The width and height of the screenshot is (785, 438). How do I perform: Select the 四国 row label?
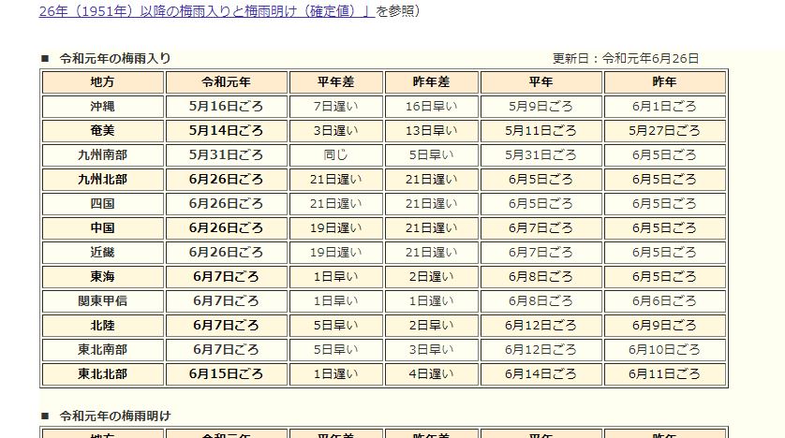(x=103, y=204)
